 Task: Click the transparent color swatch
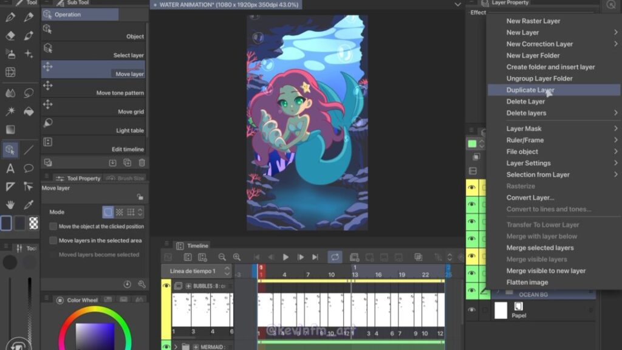[34, 223]
